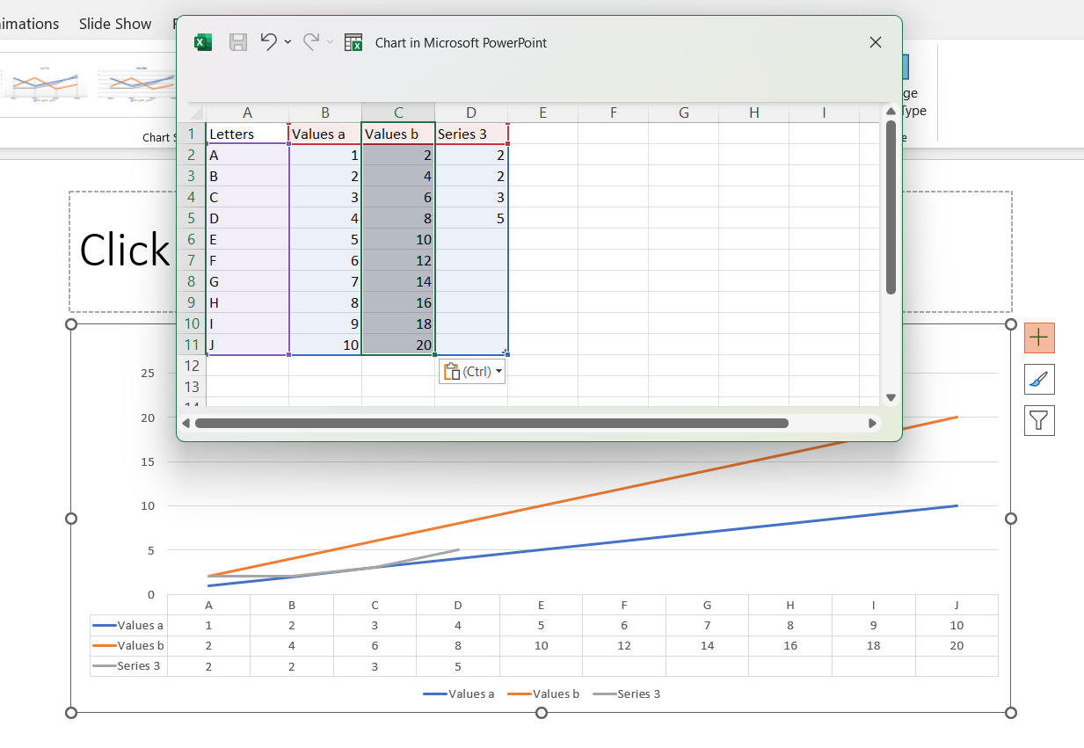Viewport: 1084px width, 748px height.
Task: Select the second chart style thumbnail
Action: click(x=136, y=84)
